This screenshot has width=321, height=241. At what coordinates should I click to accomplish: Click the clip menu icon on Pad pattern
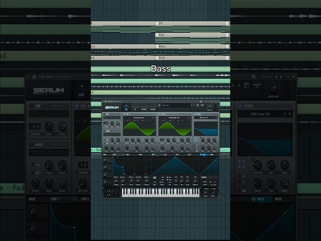click(157, 35)
